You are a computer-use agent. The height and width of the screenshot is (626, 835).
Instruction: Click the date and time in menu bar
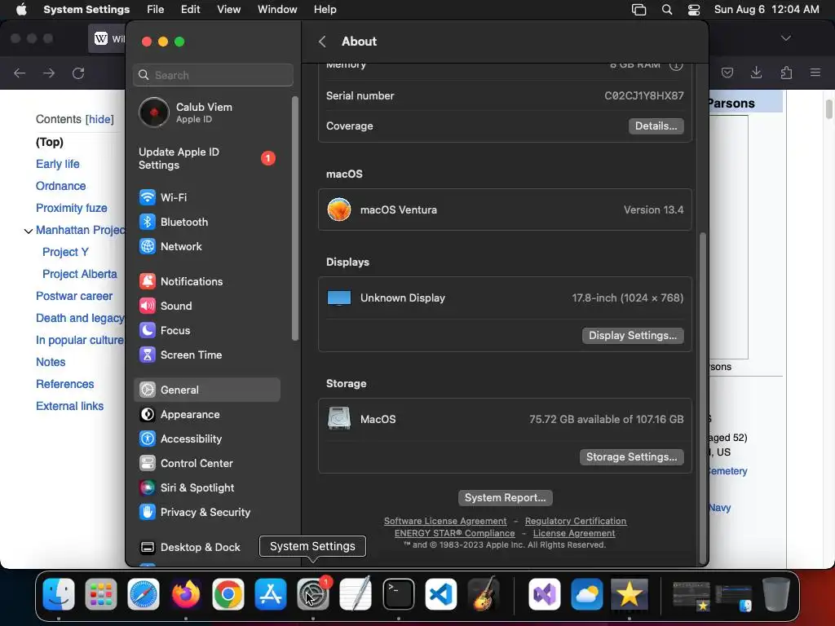pos(767,10)
